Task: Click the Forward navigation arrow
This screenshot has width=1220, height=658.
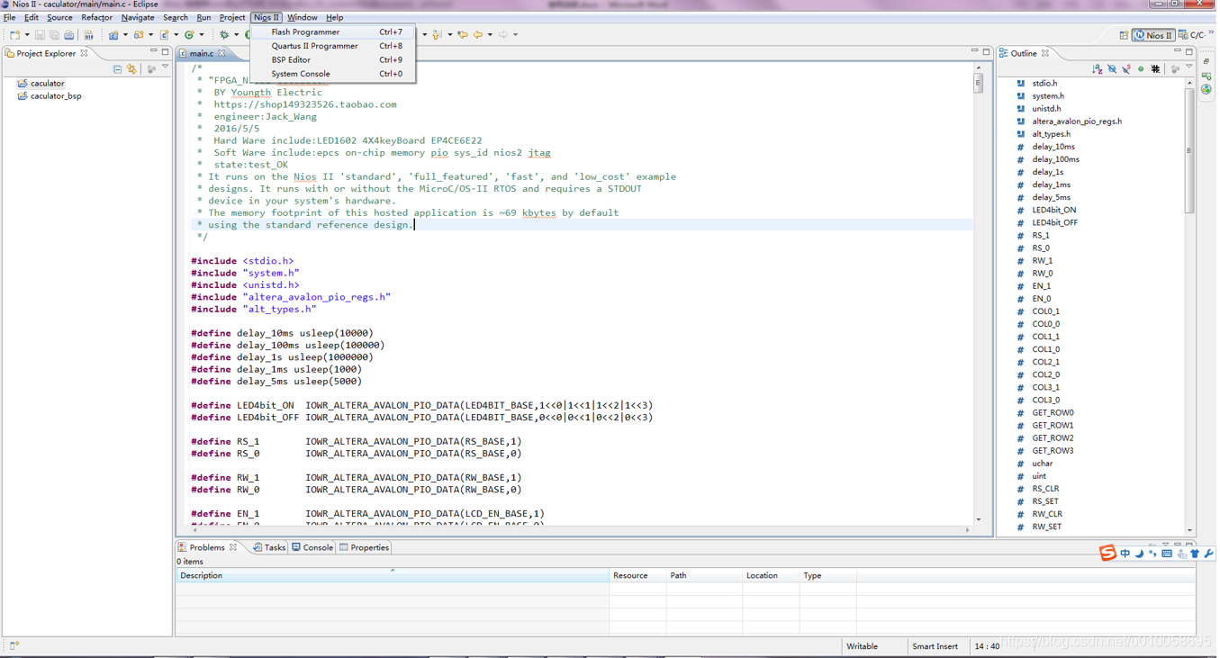Action: pos(502,35)
